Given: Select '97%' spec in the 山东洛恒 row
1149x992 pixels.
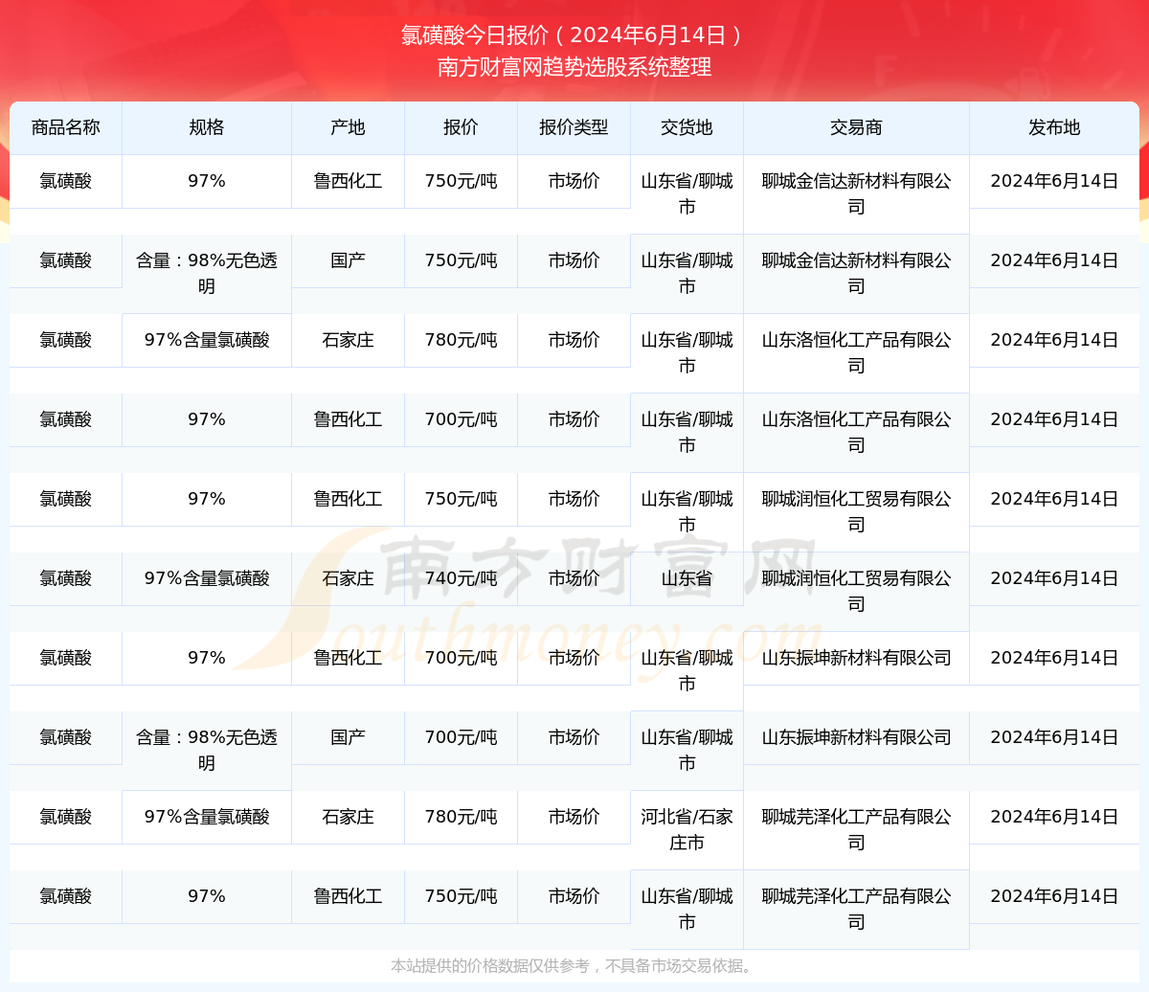Looking at the screenshot, I should point(207,419).
